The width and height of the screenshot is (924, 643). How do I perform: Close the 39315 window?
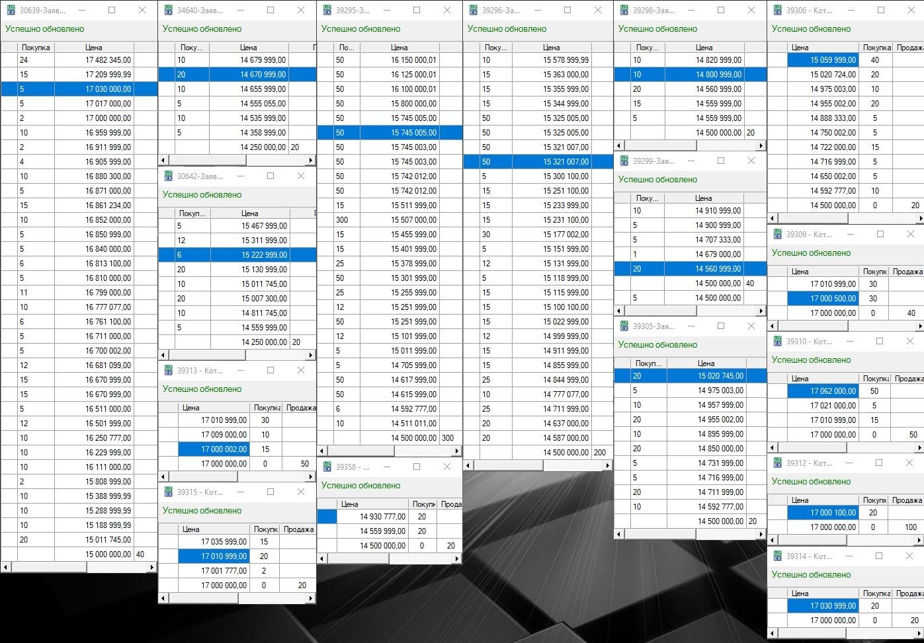[x=300, y=492]
